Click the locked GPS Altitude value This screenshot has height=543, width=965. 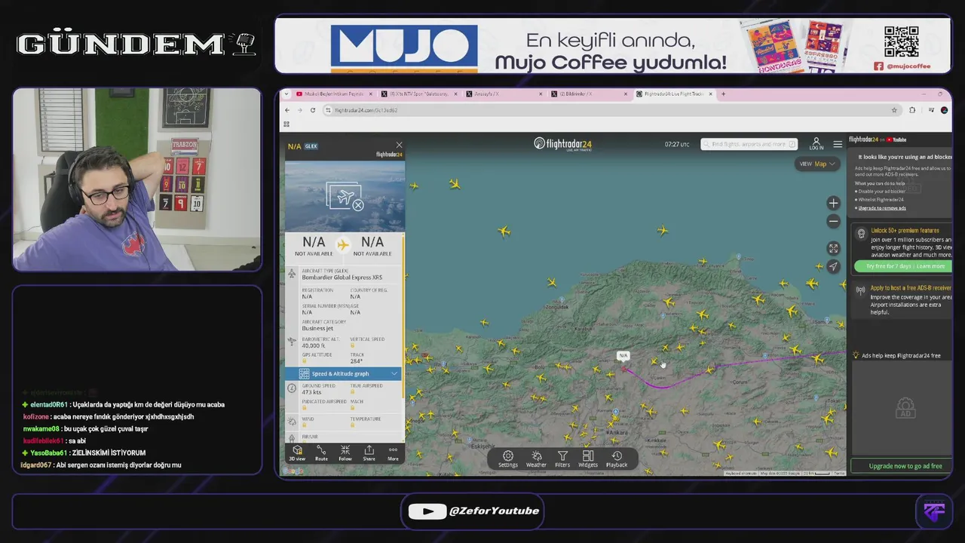tap(305, 361)
